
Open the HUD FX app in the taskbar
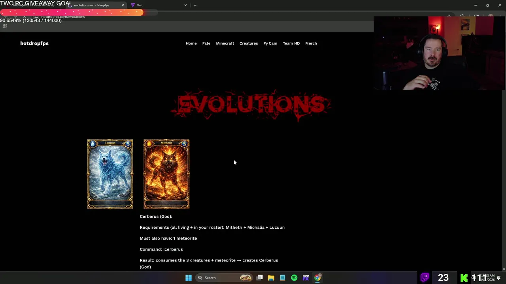coord(306,278)
